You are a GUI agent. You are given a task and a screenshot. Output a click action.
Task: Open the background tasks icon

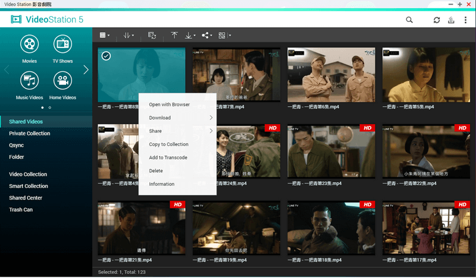click(451, 20)
